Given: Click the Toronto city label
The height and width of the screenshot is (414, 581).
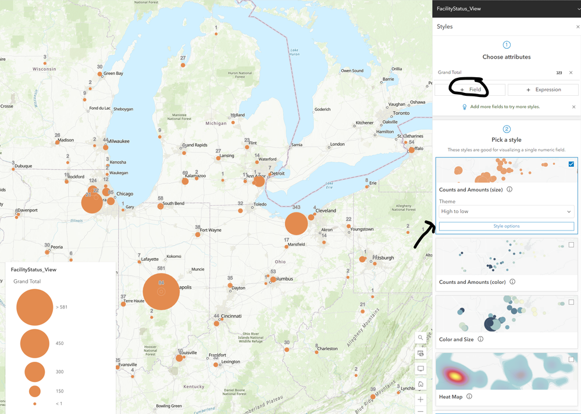Looking at the screenshot, I should (401, 113).
